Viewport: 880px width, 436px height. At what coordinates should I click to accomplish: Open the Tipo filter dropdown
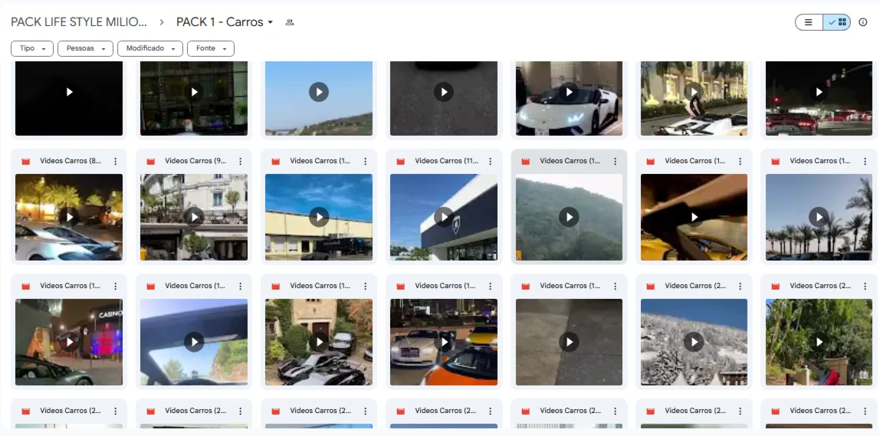32,49
